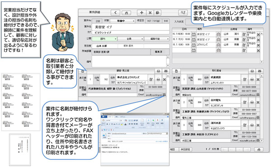271x168 pixels.
Task: Select the record count 1 / 172 件
Action: 212,149
